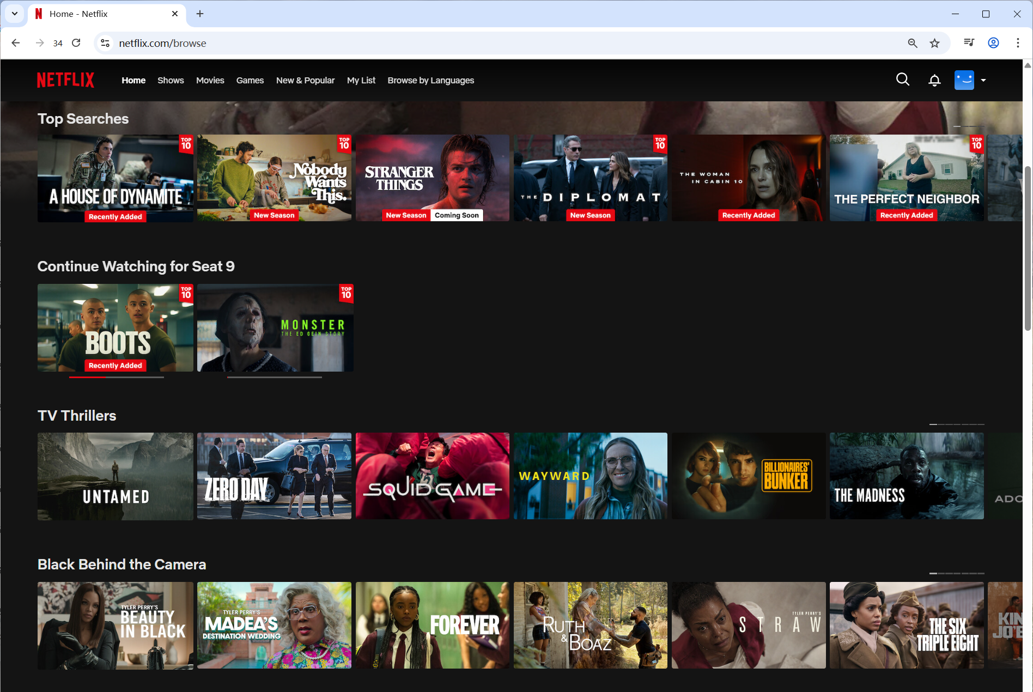
Task: Open search on Netflix
Action: click(903, 80)
